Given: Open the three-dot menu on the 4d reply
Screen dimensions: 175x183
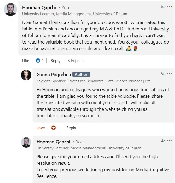Looking at the screenshot, I should (x=170, y=141).
